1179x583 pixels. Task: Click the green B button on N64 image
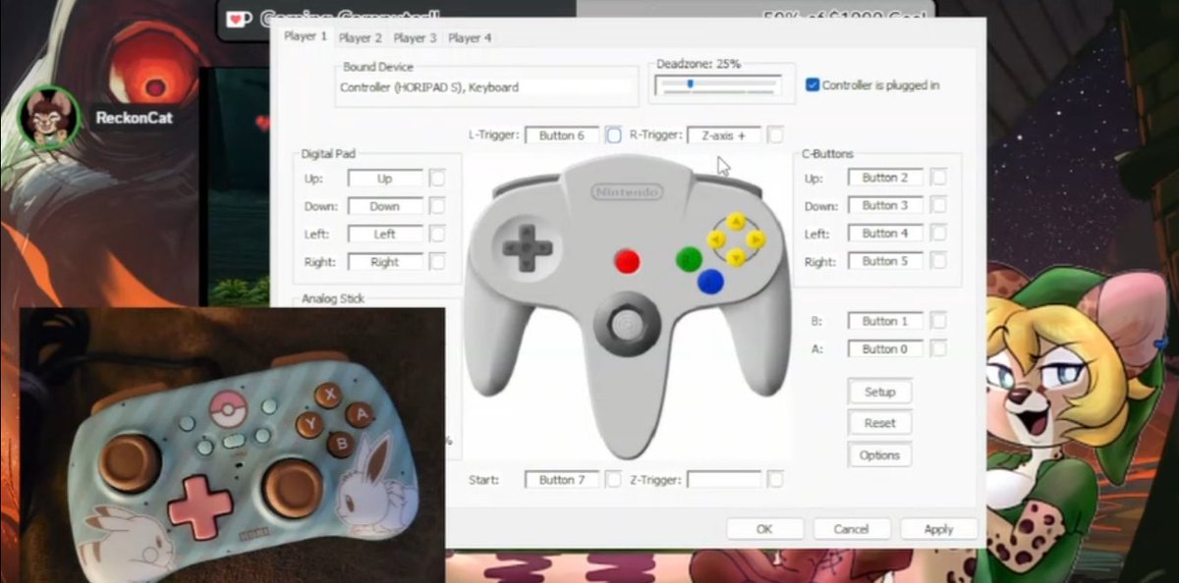(689, 259)
